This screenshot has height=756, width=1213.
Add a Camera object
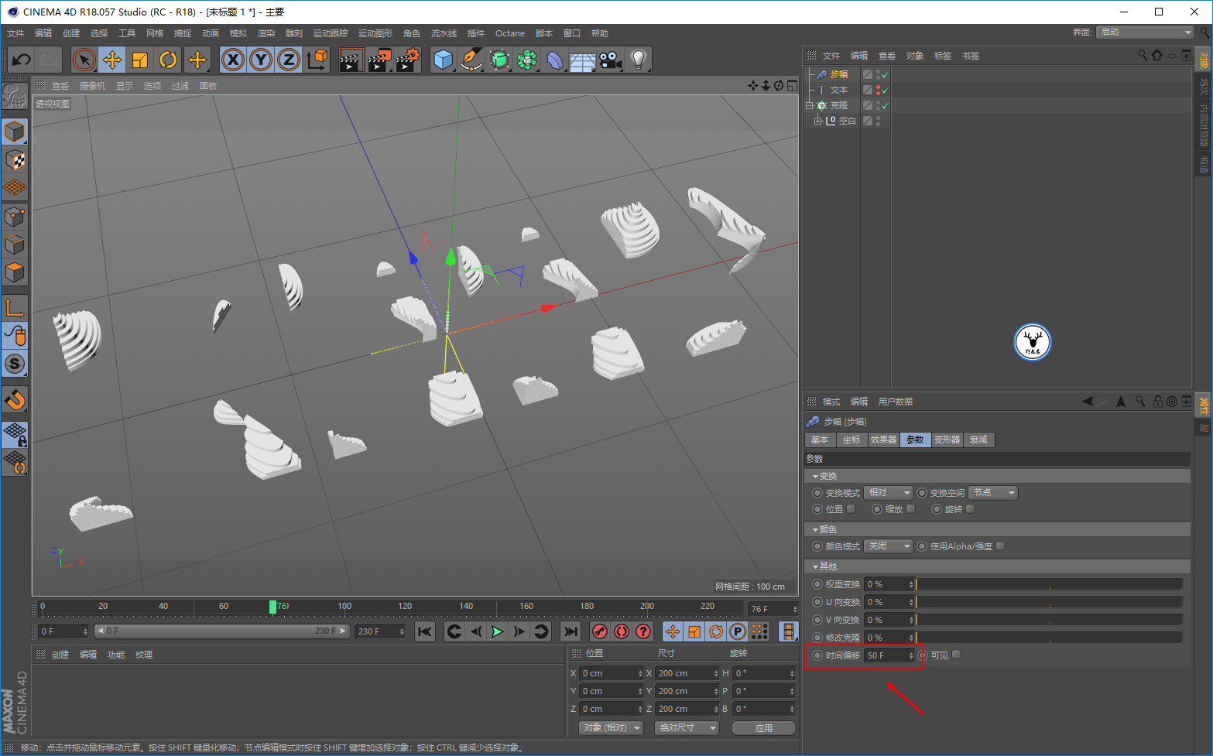[610, 60]
